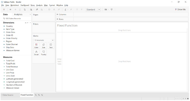This screenshot has height=101, width=190.
Task: Click the Color card in Marks
Action: [x=36, y=46]
